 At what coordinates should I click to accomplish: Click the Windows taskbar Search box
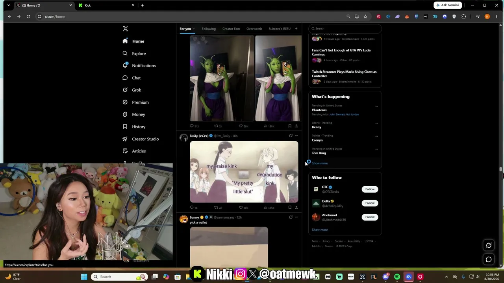(119, 277)
